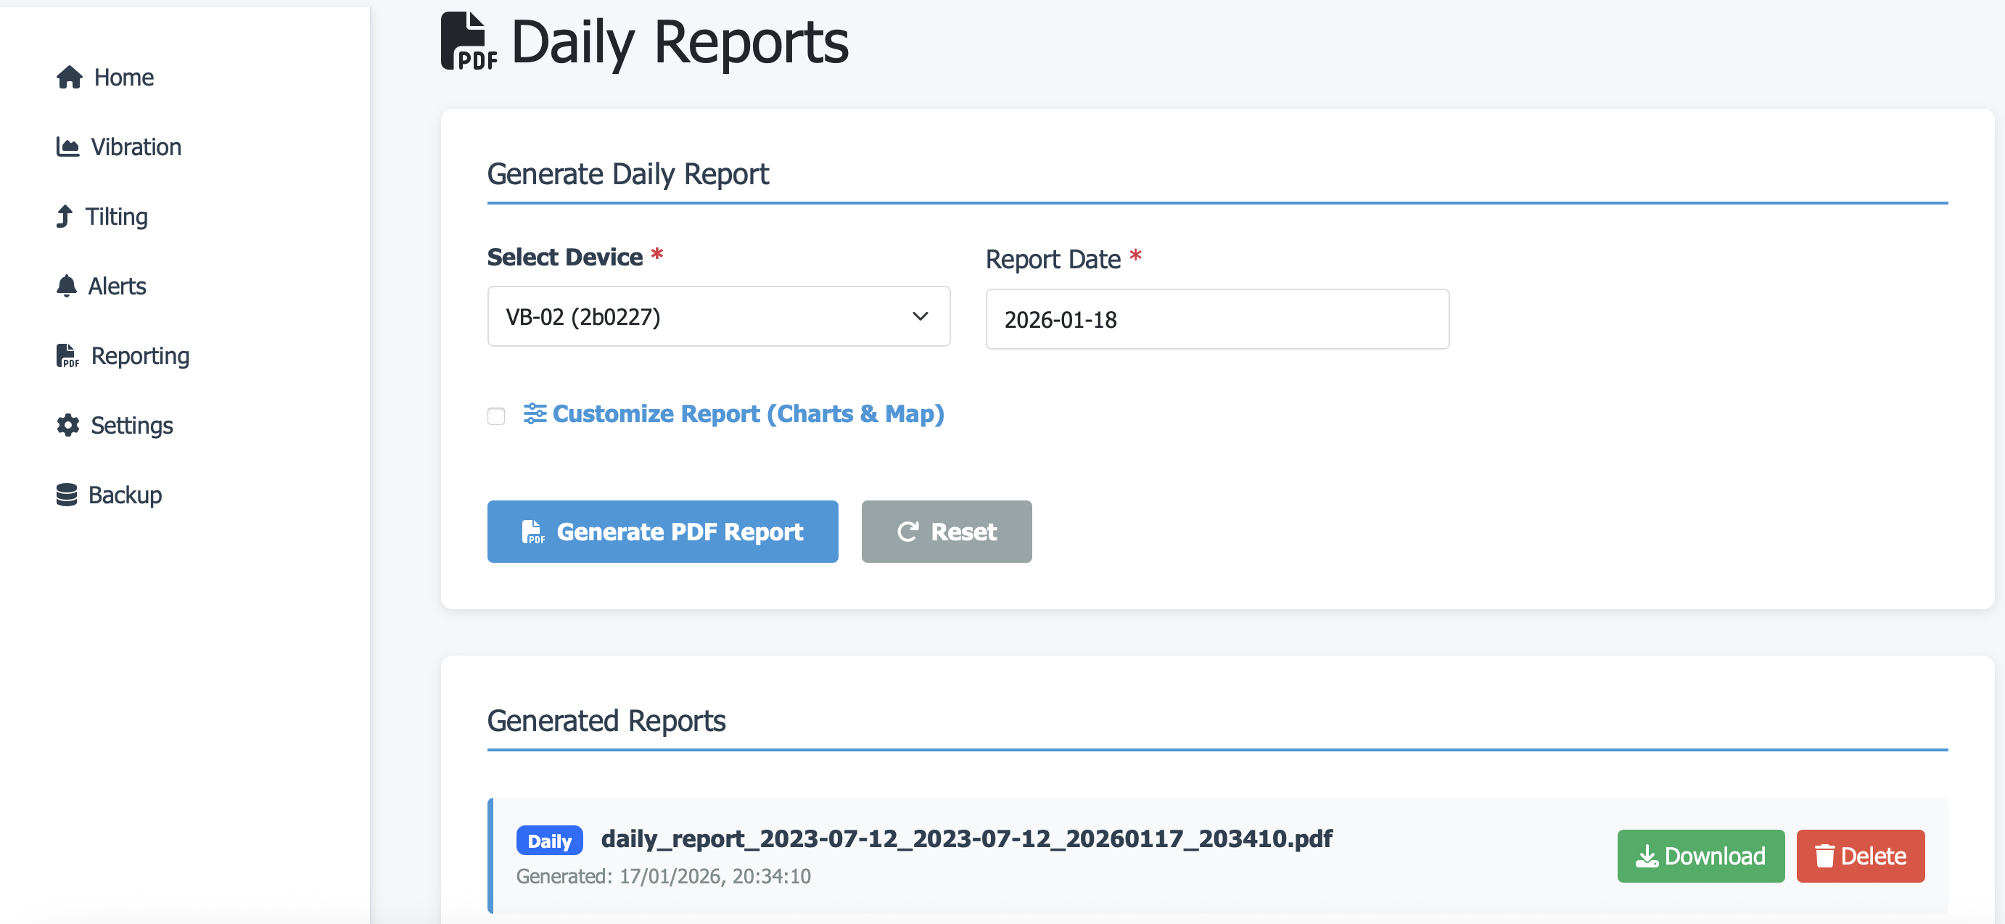Click the trash icon on the Delete button
The image size is (2005, 924).
(1824, 856)
